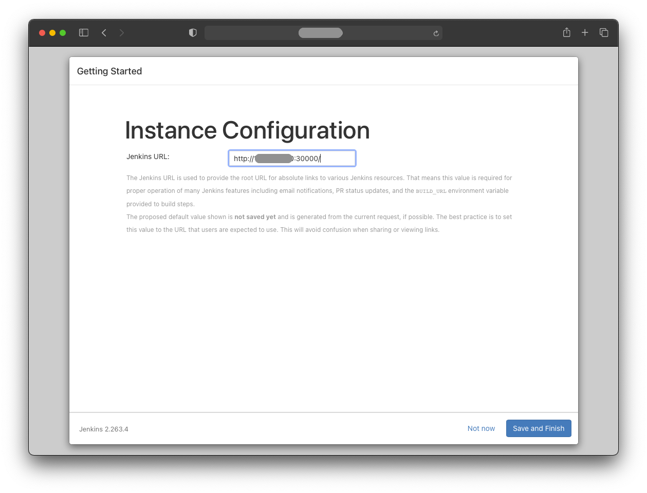This screenshot has width=647, height=493.
Task: Focus the Safari address bar
Action: click(x=320, y=33)
